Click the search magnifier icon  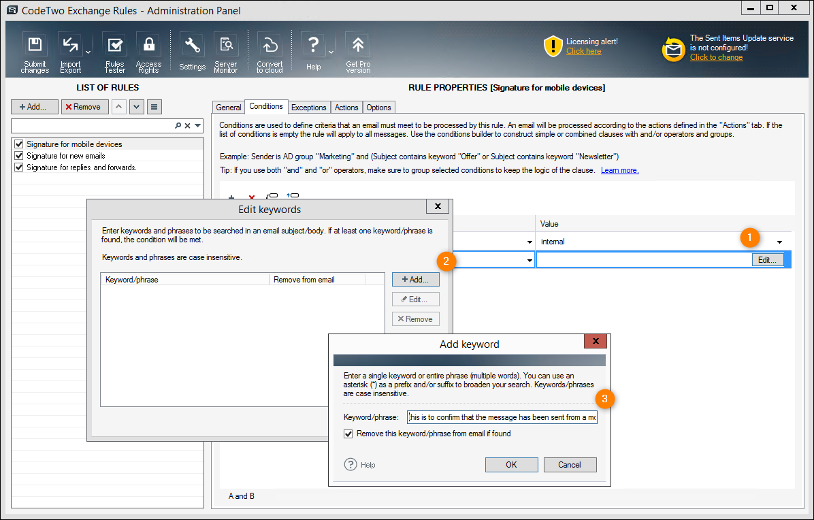pyautogui.click(x=178, y=126)
